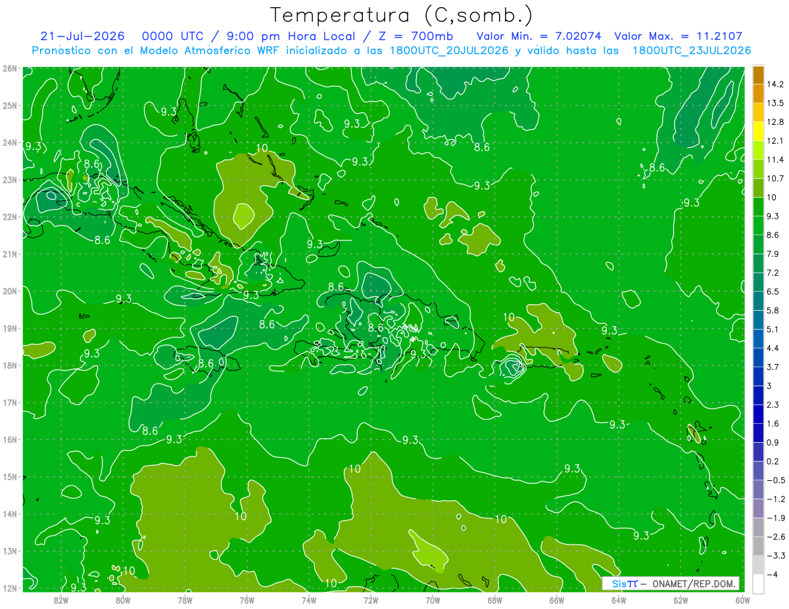
Task: Click the '74W' longitude axis label
Action: coord(309,600)
